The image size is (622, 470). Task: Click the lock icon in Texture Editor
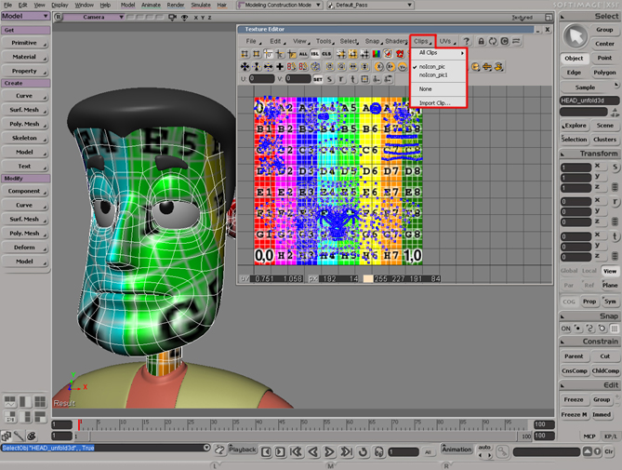point(480,41)
